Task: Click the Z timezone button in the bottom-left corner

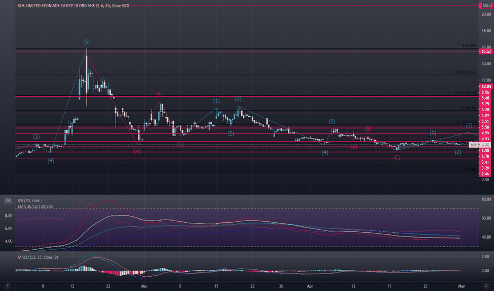Action: point(7,286)
